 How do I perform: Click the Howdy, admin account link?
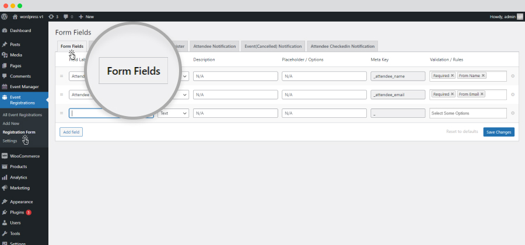click(x=502, y=16)
